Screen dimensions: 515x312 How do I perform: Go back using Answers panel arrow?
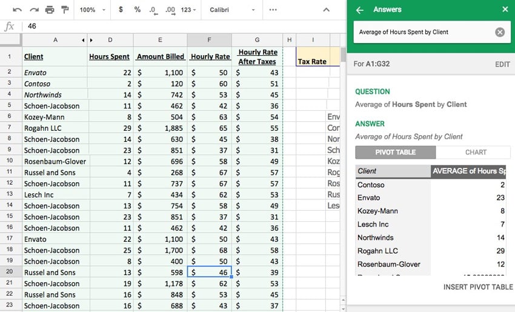click(x=360, y=10)
